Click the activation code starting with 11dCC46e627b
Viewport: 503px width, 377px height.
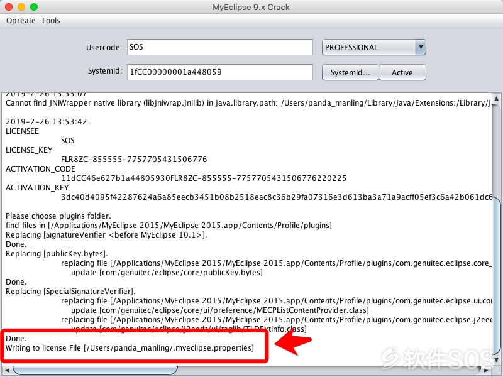tap(204, 178)
